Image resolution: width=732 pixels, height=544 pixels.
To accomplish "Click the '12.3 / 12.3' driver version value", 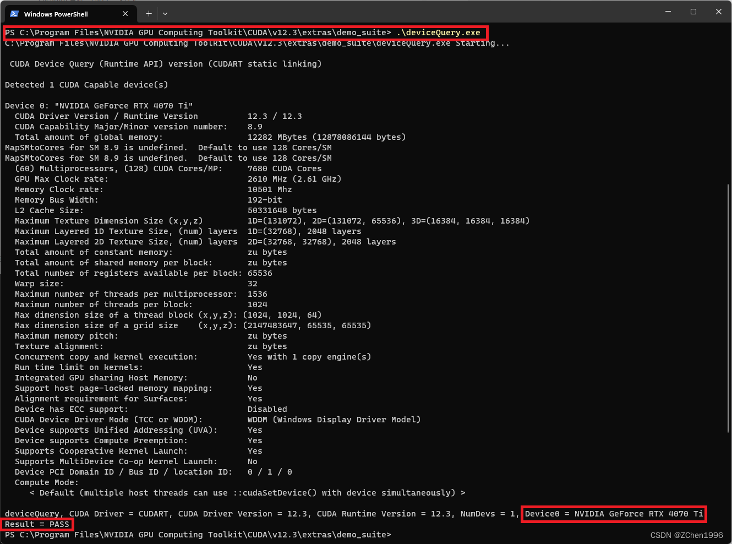I will (275, 116).
